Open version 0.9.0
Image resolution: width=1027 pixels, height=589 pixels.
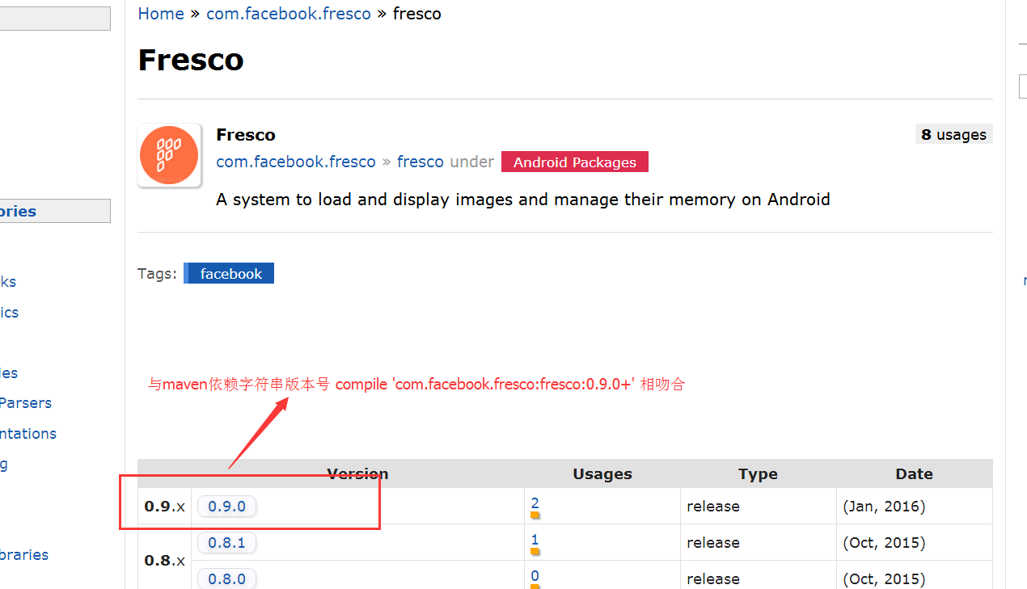click(x=226, y=507)
